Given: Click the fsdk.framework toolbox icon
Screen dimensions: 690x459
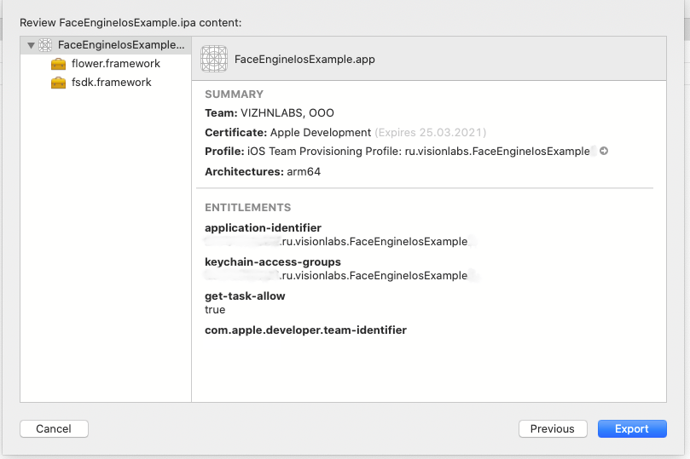Looking at the screenshot, I should pos(58,83).
